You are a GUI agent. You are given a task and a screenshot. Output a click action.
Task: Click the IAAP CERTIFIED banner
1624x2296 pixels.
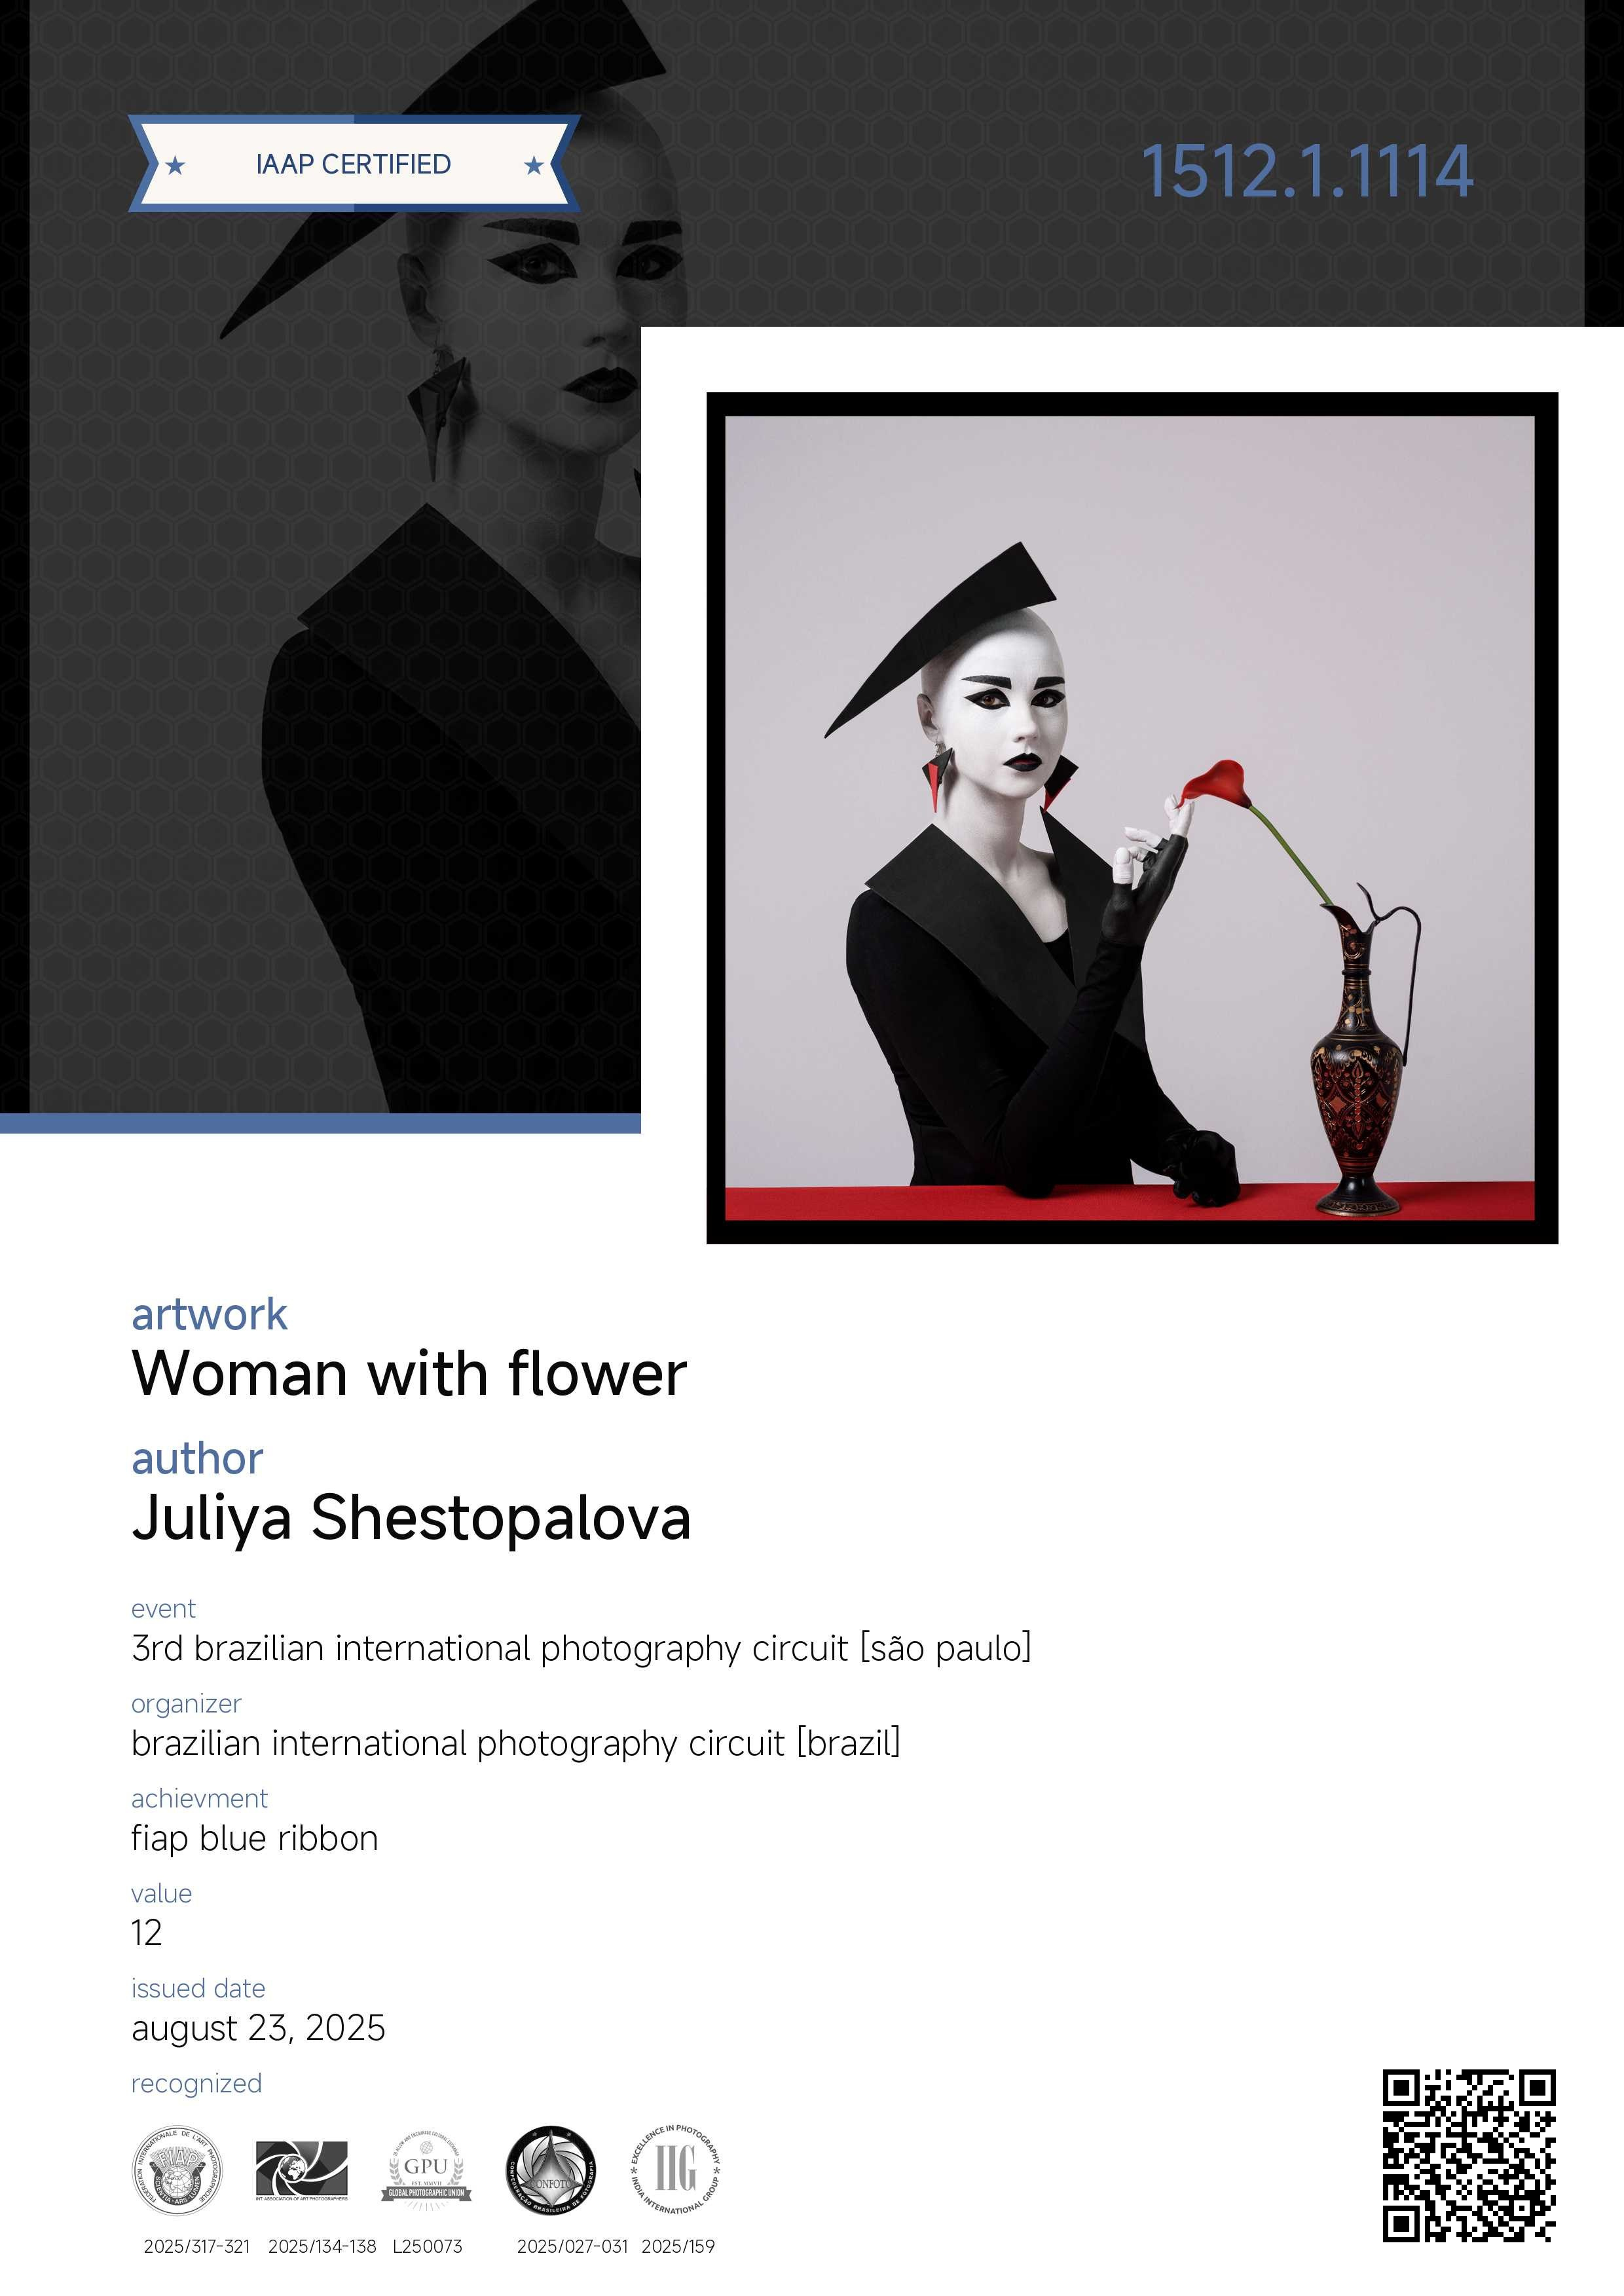click(354, 164)
